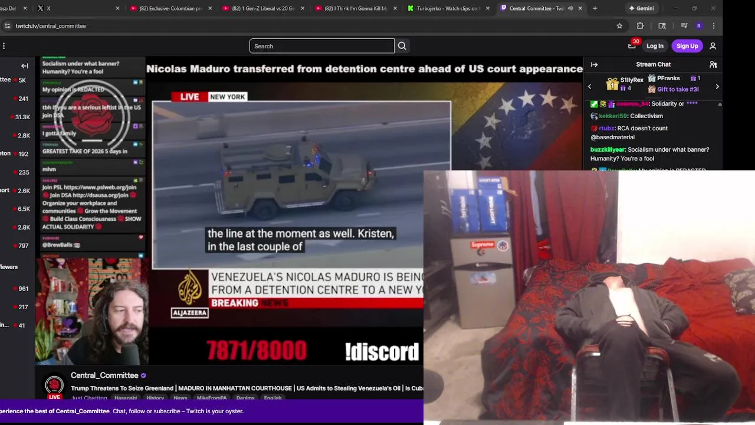This screenshot has width=755, height=425.
Task: Expand the left sidebar with arrow icon
Action: point(25,66)
